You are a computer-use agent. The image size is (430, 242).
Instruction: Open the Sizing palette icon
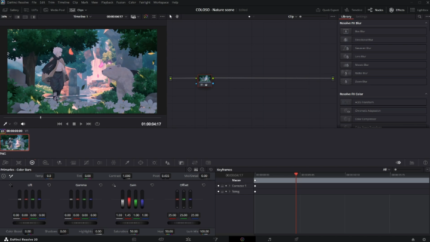[195, 163]
